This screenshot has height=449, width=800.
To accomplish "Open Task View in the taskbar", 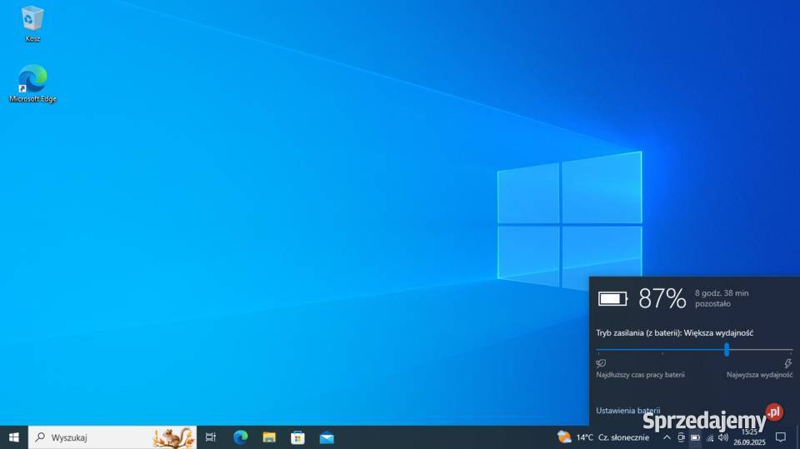I will (x=211, y=437).
